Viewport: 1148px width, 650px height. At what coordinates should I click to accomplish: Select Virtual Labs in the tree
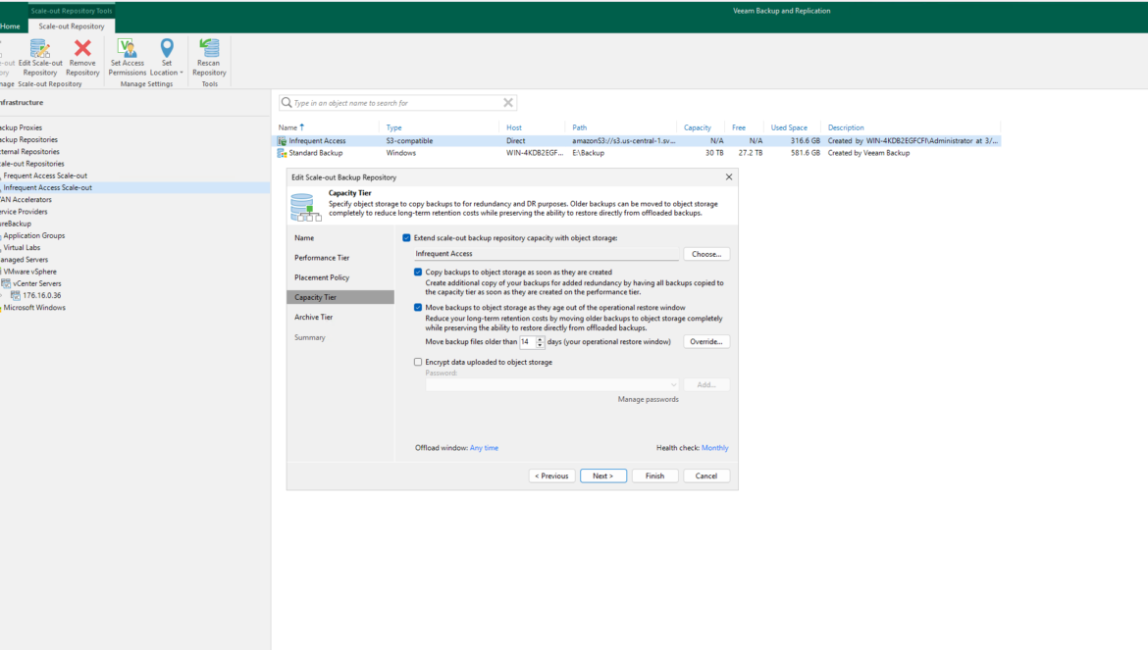[x=22, y=248]
